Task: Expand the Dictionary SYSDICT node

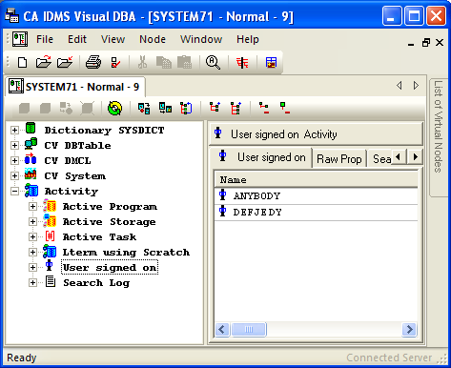Action: tap(14, 131)
